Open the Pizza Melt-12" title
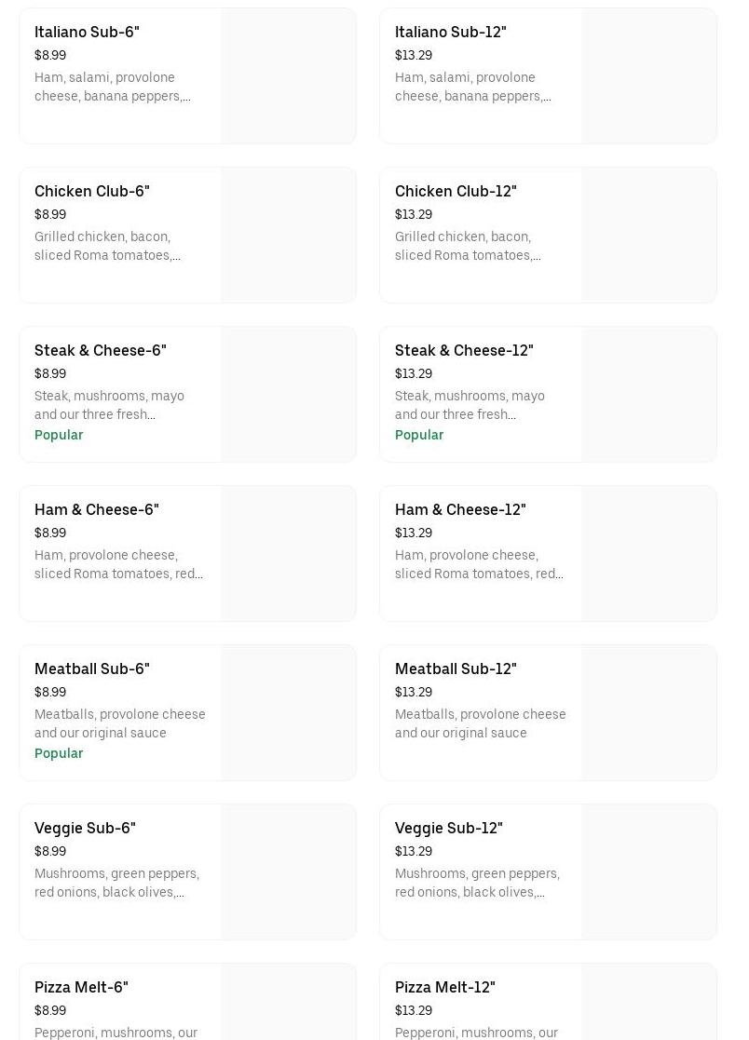The height and width of the screenshot is (1040, 749). (x=444, y=988)
